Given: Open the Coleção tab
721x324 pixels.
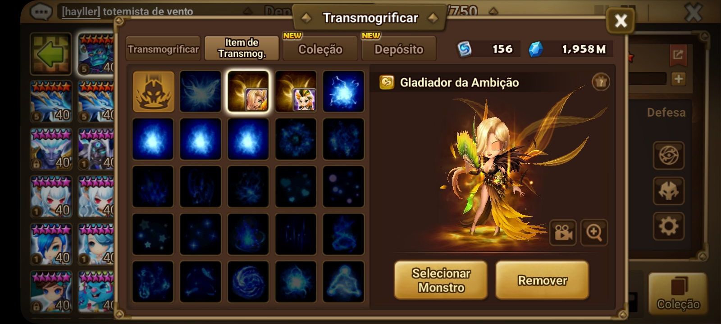Looking at the screenshot, I should click(x=320, y=49).
